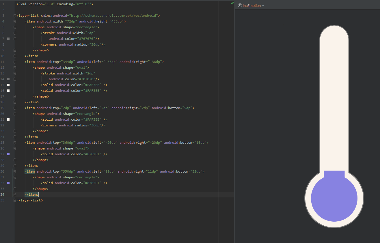Click the corners radius tag on line 22
Image resolution: width=380 pixels, height=243 pixels.
pos(73,125)
